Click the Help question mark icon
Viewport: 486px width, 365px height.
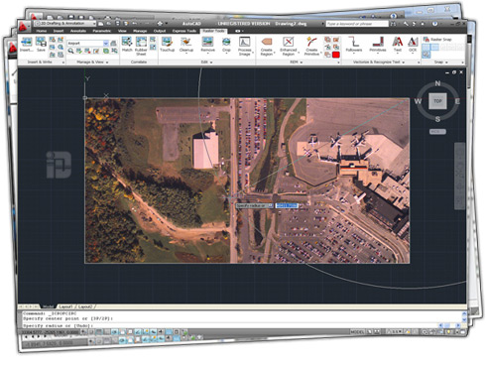click(x=434, y=24)
